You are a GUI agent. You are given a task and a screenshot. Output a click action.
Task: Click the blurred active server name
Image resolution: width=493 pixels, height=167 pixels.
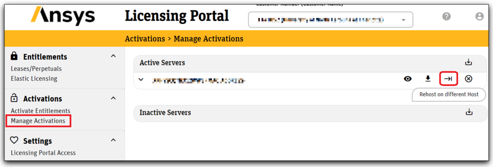[x=199, y=80]
